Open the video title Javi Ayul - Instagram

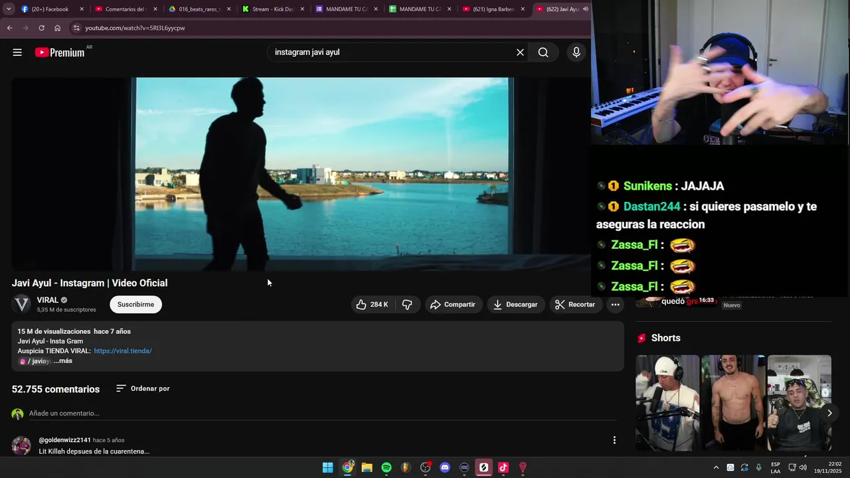click(90, 283)
